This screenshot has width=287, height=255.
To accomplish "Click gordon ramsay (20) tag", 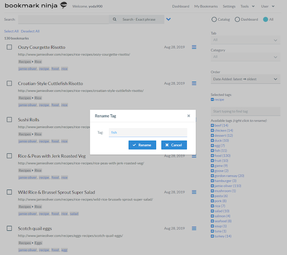I will (x=229, y=176).
